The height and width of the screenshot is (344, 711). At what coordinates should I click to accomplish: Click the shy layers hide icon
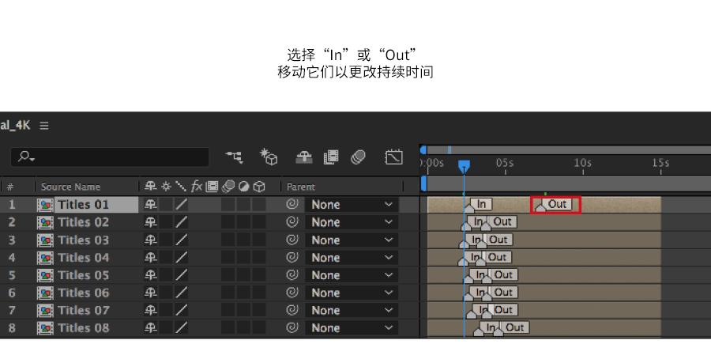303,158
